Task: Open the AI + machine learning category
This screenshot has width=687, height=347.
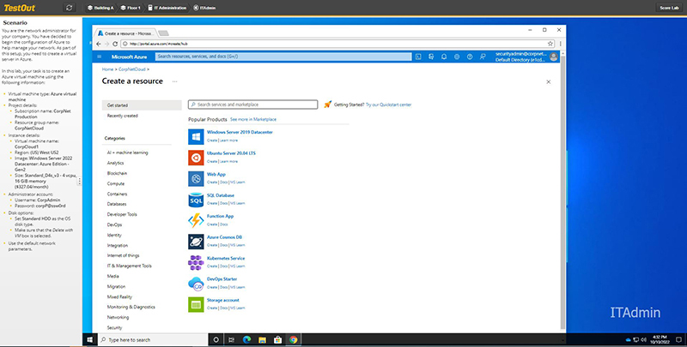Action: (x=127, y=153)
